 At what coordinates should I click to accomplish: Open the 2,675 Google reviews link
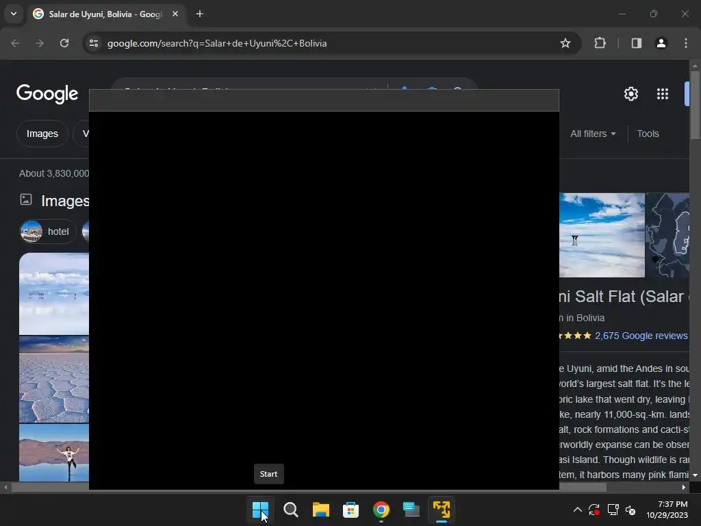tap(641, 336)
